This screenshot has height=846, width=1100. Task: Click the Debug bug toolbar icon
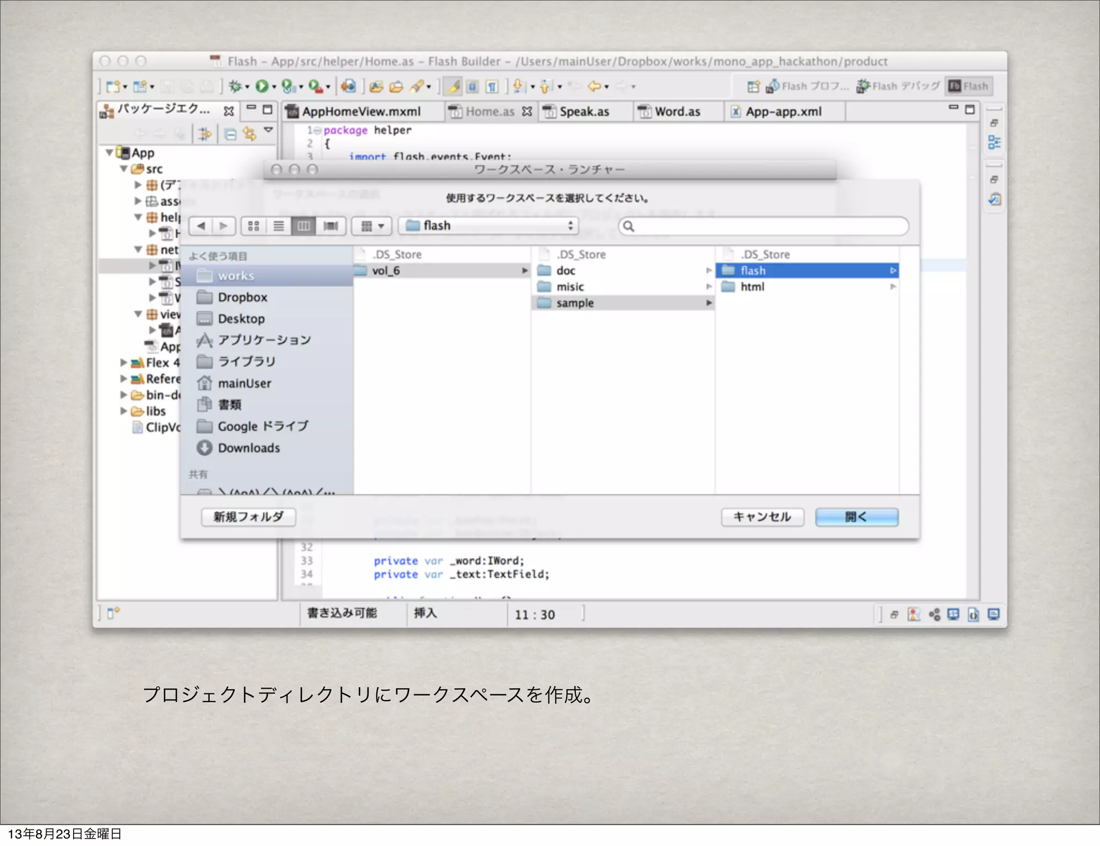(x=235, y=86)
